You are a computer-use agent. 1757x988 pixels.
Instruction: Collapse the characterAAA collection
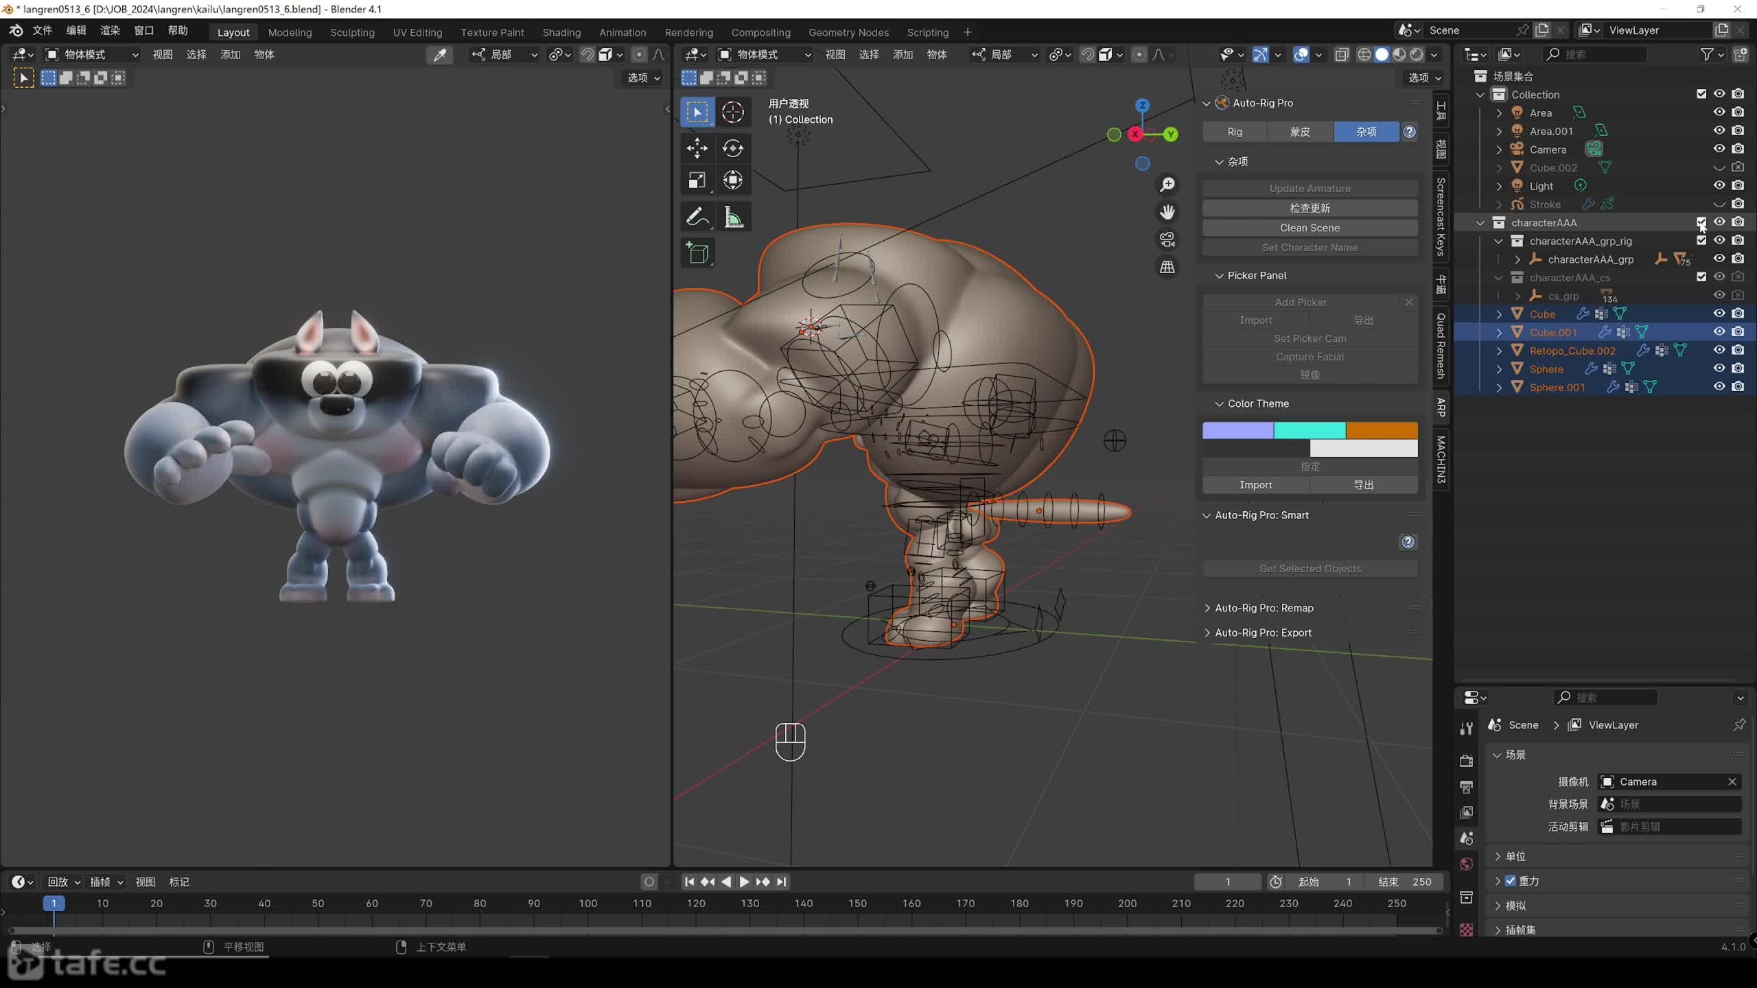coord(1480,223)
